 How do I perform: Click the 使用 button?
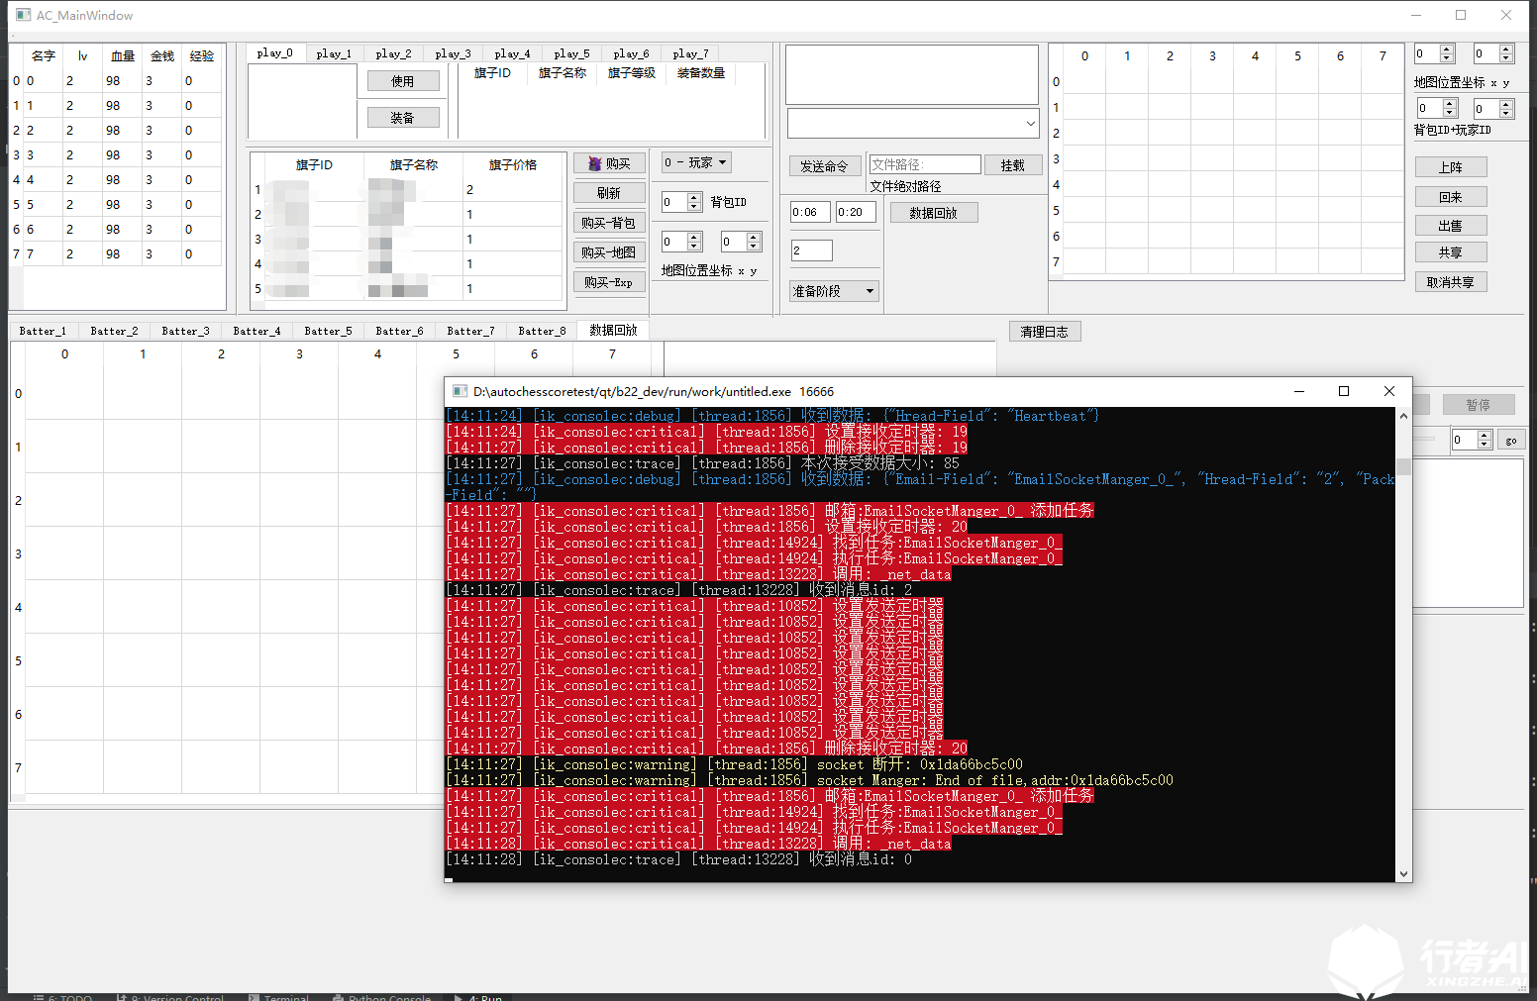click(x=402, y=81)
